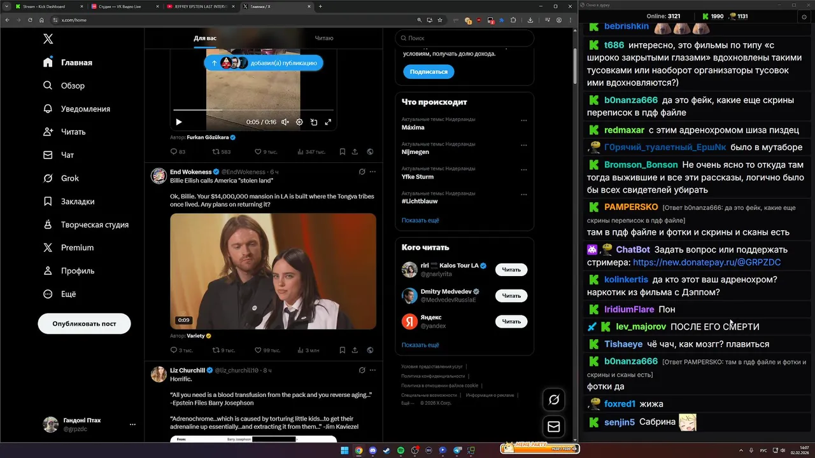This screenshot has width=815, height=458.
Task: Open Читать in the X sidebar
Action: coord(64,132)
